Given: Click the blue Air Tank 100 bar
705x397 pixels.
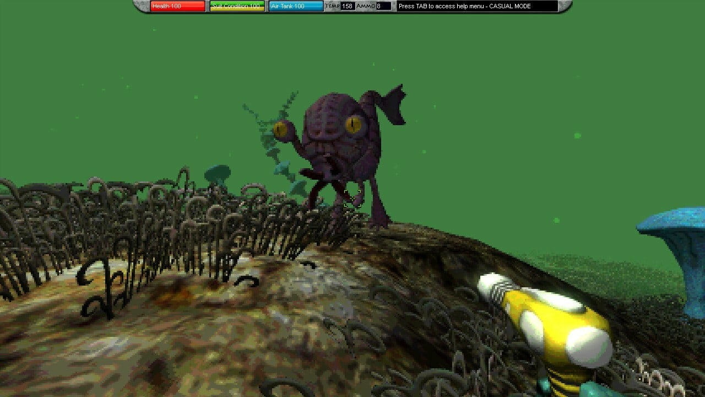Looking at the screenshot, I should pyautogui.click(x=296, y=6).
